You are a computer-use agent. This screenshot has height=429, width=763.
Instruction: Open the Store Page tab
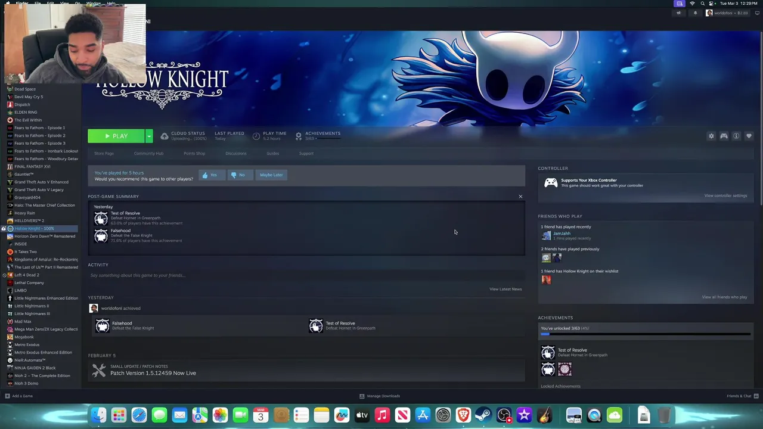pos(104,154)
